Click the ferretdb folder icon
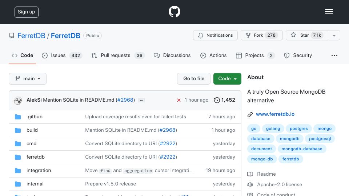Screen dimensions: 349x196 [x=18, y=157]
